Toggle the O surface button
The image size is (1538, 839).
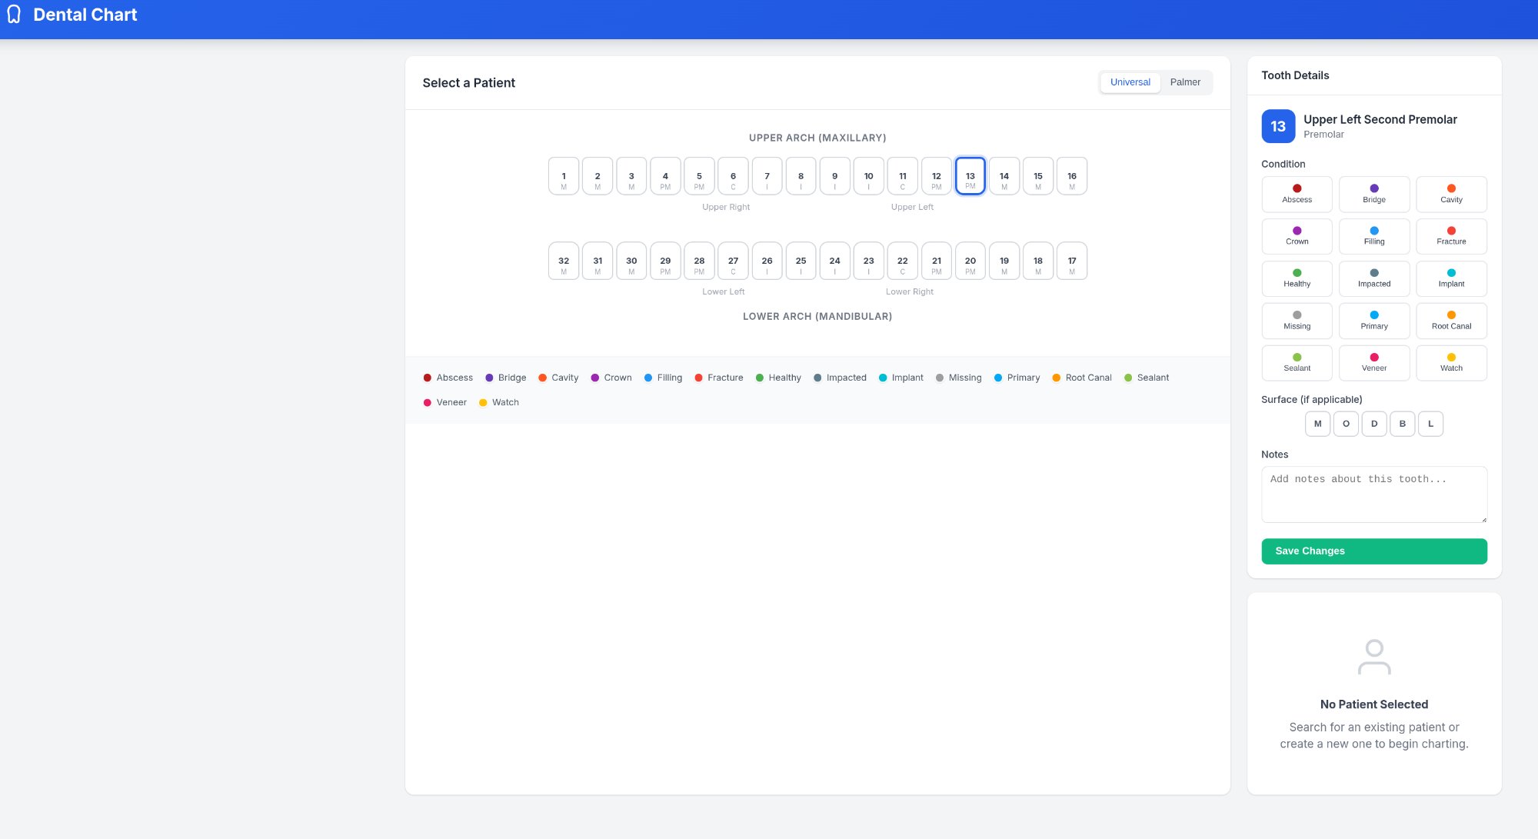click(1346, 424)
